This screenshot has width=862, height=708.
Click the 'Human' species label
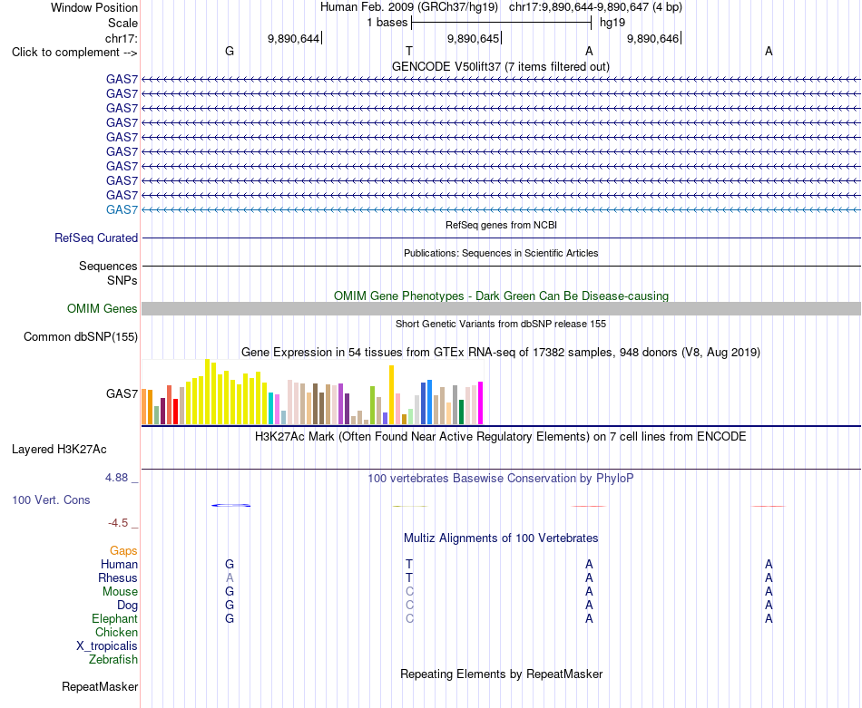click(119, 564)
